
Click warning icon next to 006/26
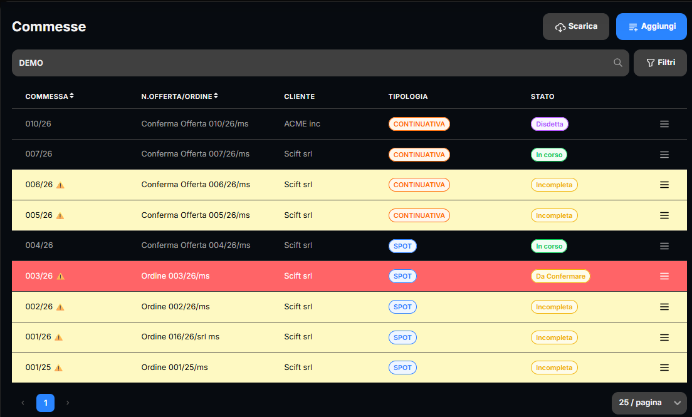(x=60, y=185)
